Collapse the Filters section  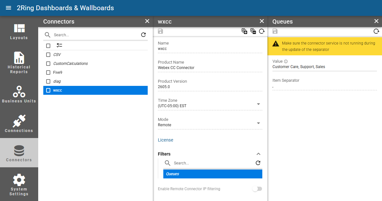click(x=258, y=154)
